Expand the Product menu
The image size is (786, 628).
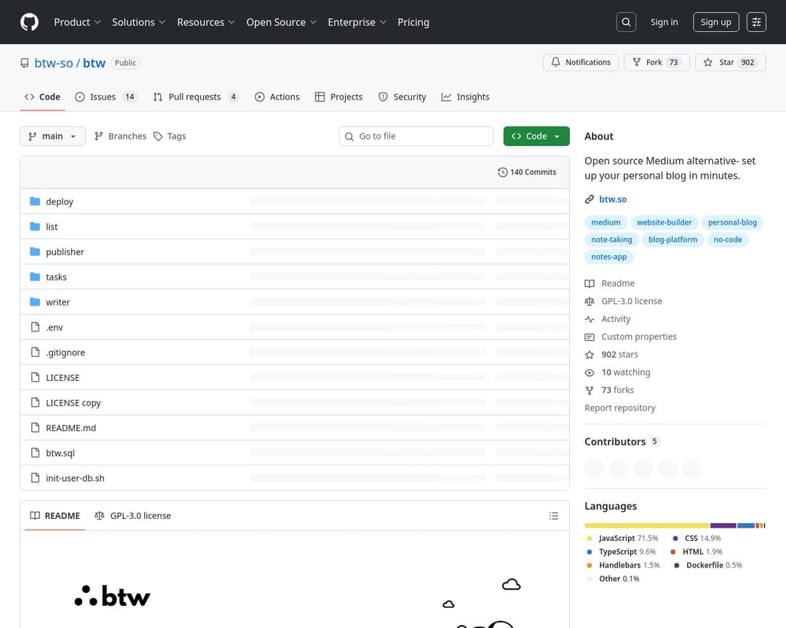pyautogui.click(x=77, y=22)
